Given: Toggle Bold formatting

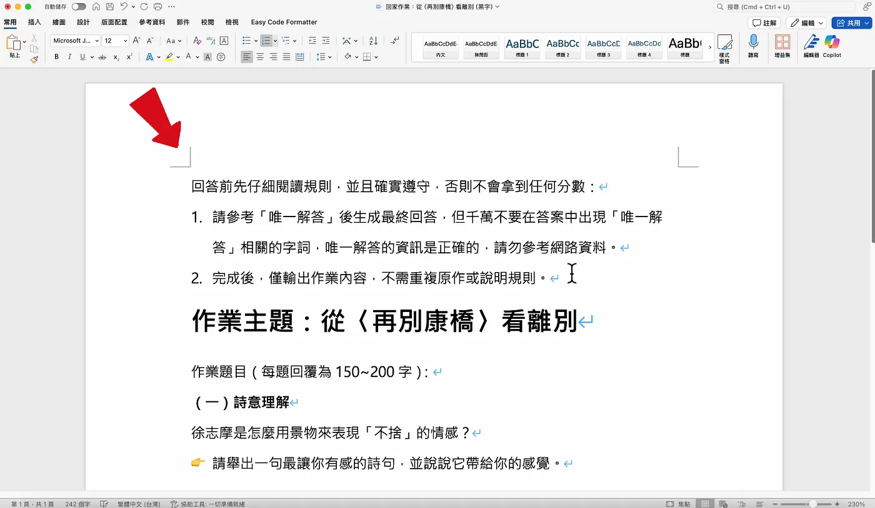Looking at the screenshot, I should [56, 57].
